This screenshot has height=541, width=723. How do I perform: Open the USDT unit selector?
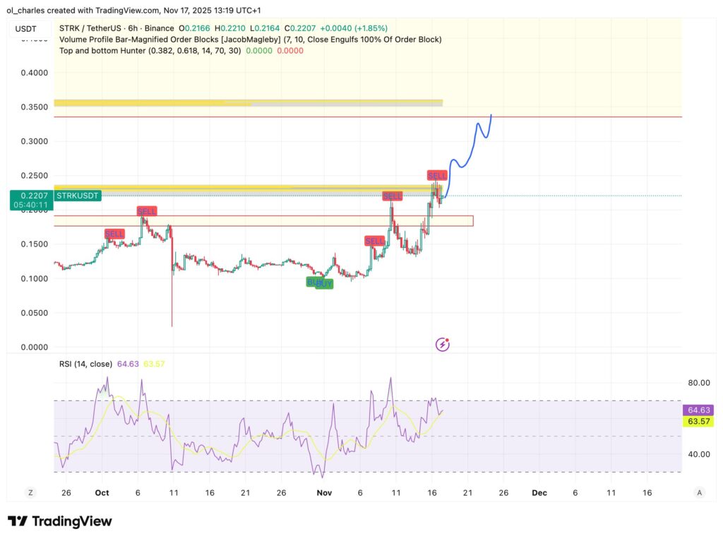tap(26, 29)
